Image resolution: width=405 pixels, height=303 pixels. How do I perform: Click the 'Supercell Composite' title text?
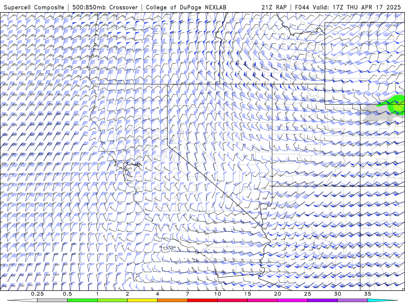[34, 7]
